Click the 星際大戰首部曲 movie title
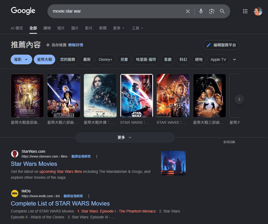The width and height of the screenshot is (268, 224). [26, 122]
